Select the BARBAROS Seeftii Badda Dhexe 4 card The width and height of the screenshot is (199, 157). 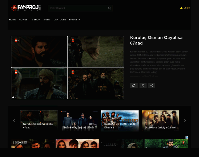point(120,121)
